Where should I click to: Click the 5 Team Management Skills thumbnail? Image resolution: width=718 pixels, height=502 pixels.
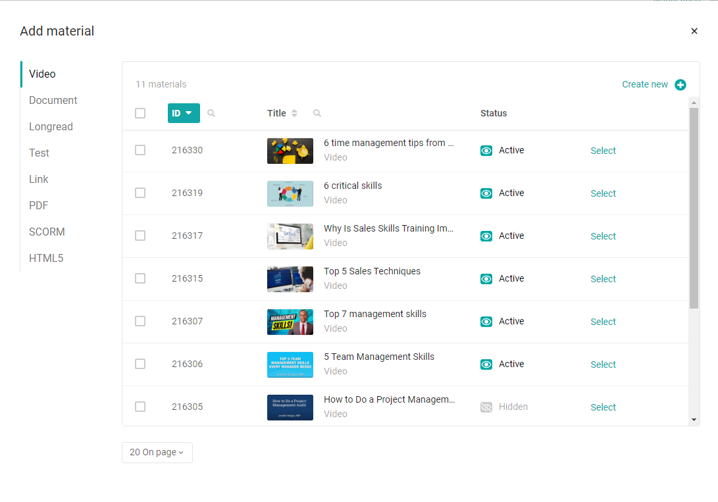tap(290, 364)
